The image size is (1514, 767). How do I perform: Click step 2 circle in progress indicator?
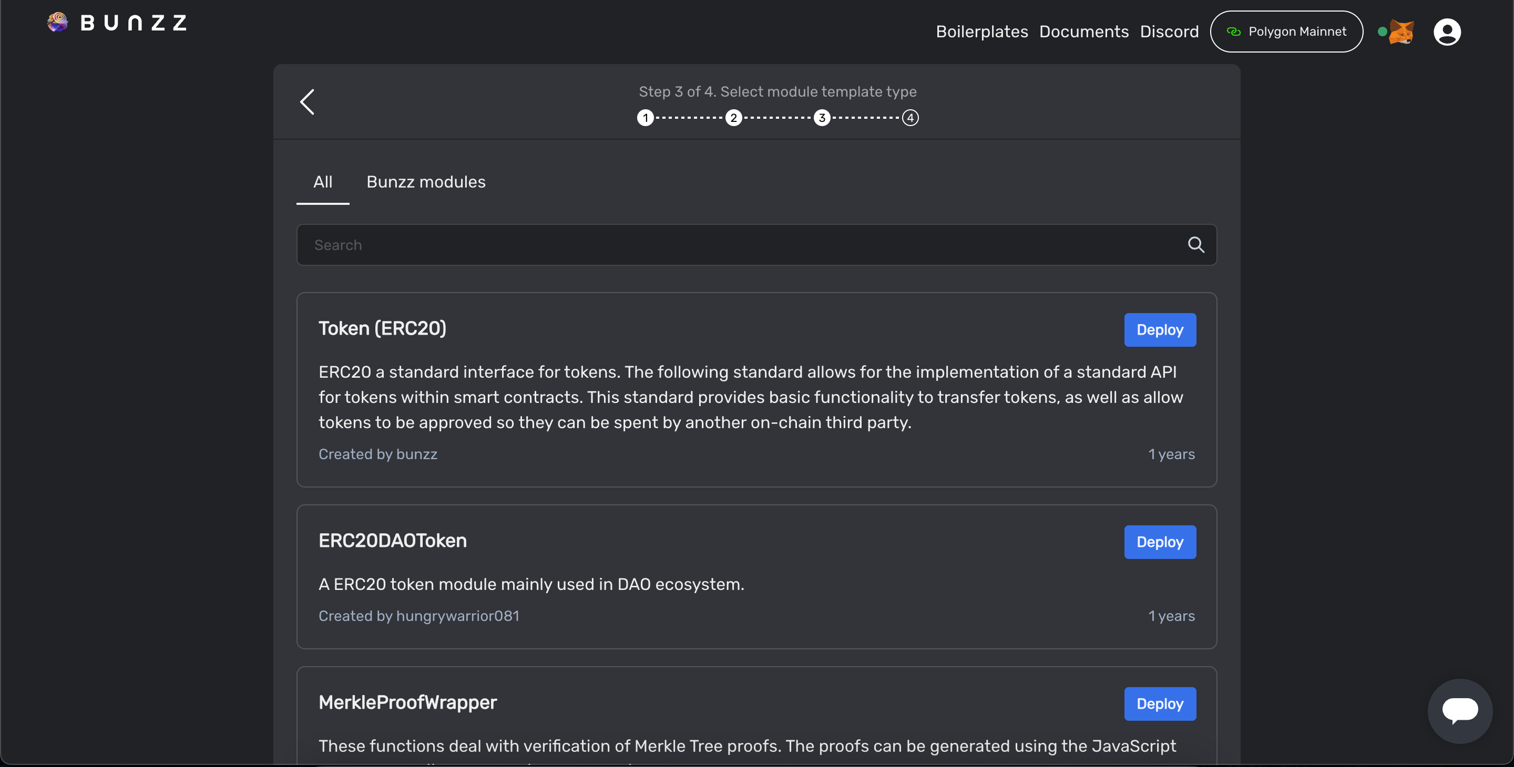[x=733, y=118]
